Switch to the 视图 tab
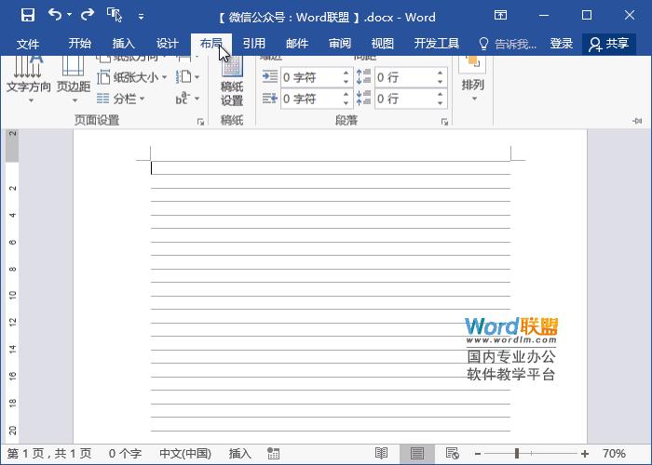 [x=383, y=44]
